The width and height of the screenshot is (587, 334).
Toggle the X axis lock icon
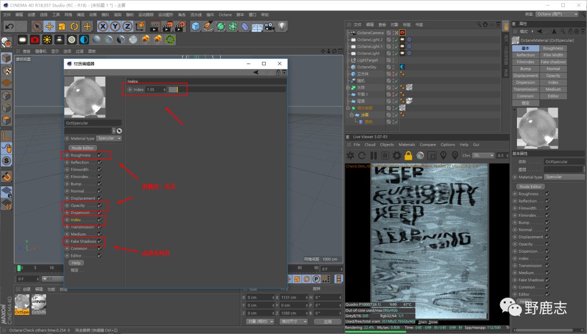pyautogui.click(x=103, y=26)
